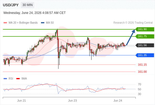Click the 9MA legend label

pos(24,79)
